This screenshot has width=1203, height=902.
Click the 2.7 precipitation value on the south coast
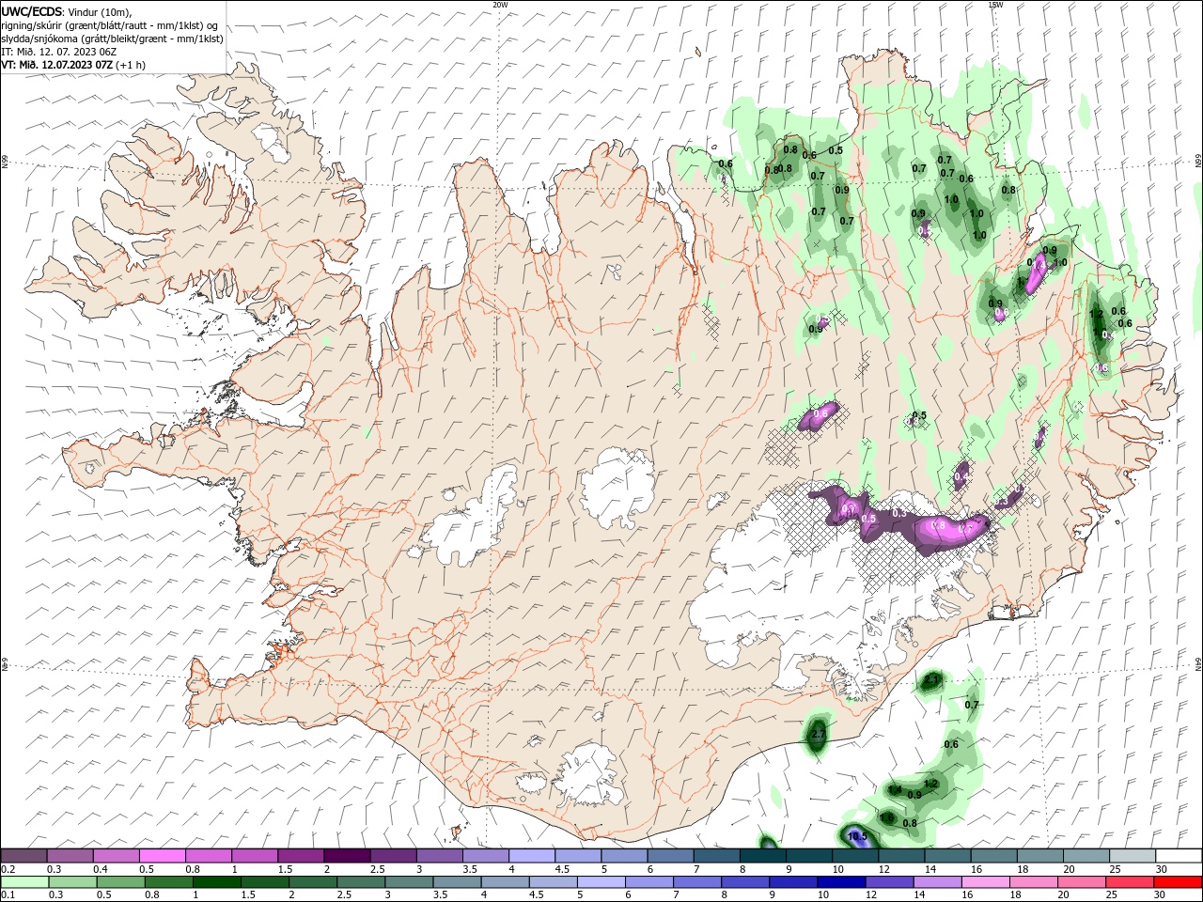[x=818, y=734]
